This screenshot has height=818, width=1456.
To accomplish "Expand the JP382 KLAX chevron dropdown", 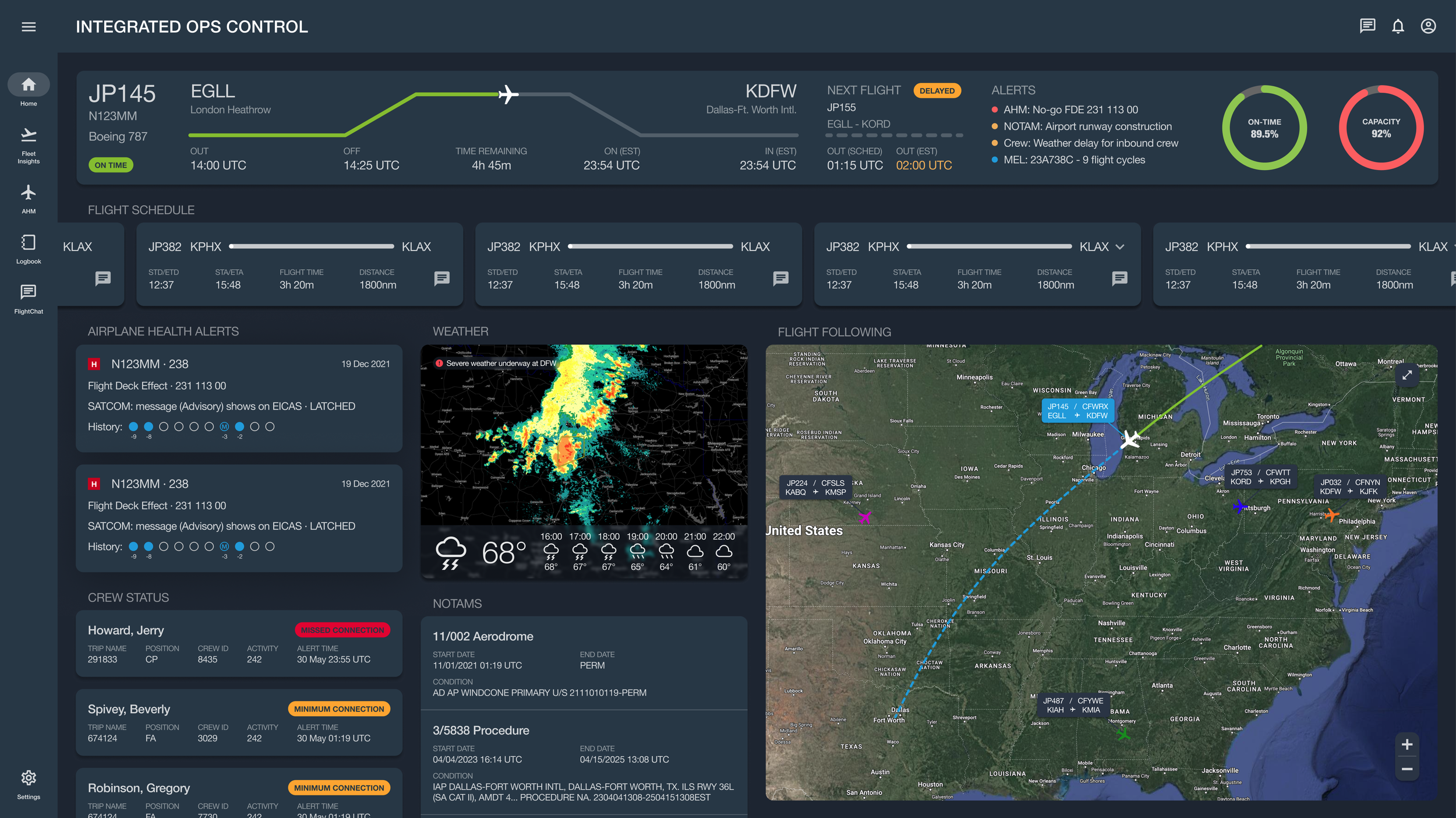I will pyautogui.click(x=1120, y=247).
